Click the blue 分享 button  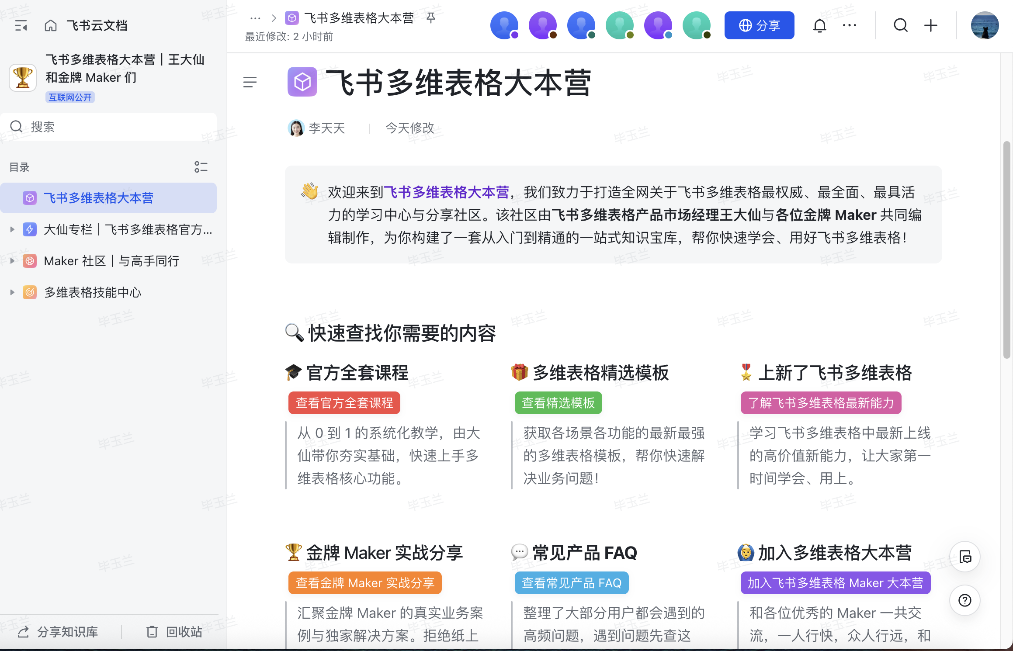(x=759, y=26)
